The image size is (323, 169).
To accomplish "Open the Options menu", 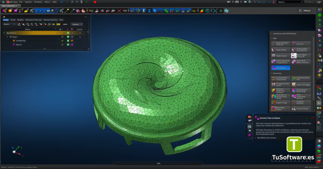I will click(x=28, y=2).
